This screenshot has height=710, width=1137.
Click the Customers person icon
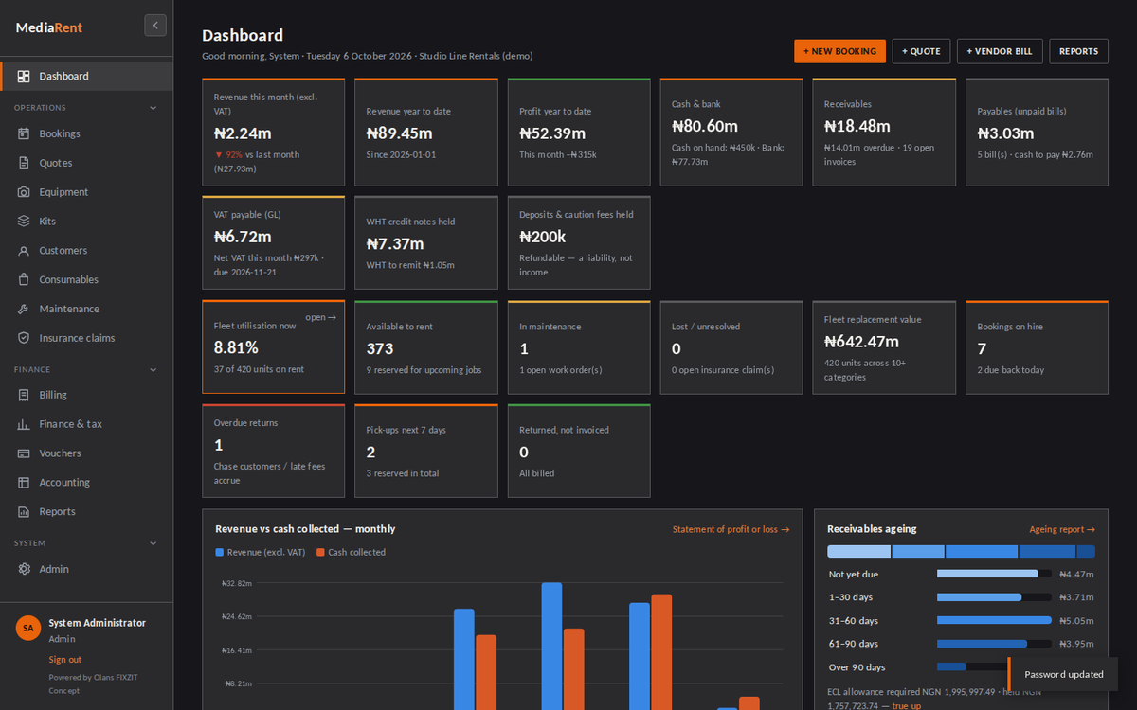24,251
